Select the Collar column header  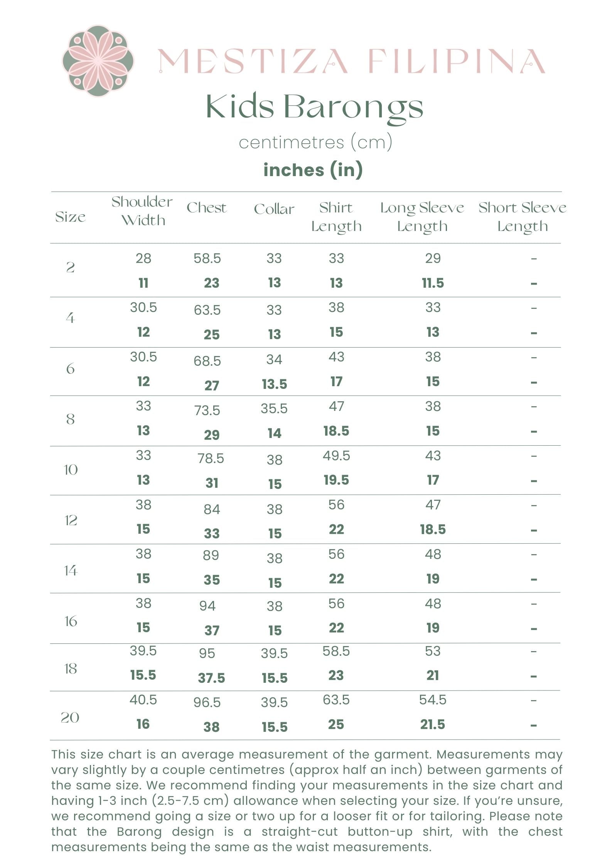(x=274, y=209)
